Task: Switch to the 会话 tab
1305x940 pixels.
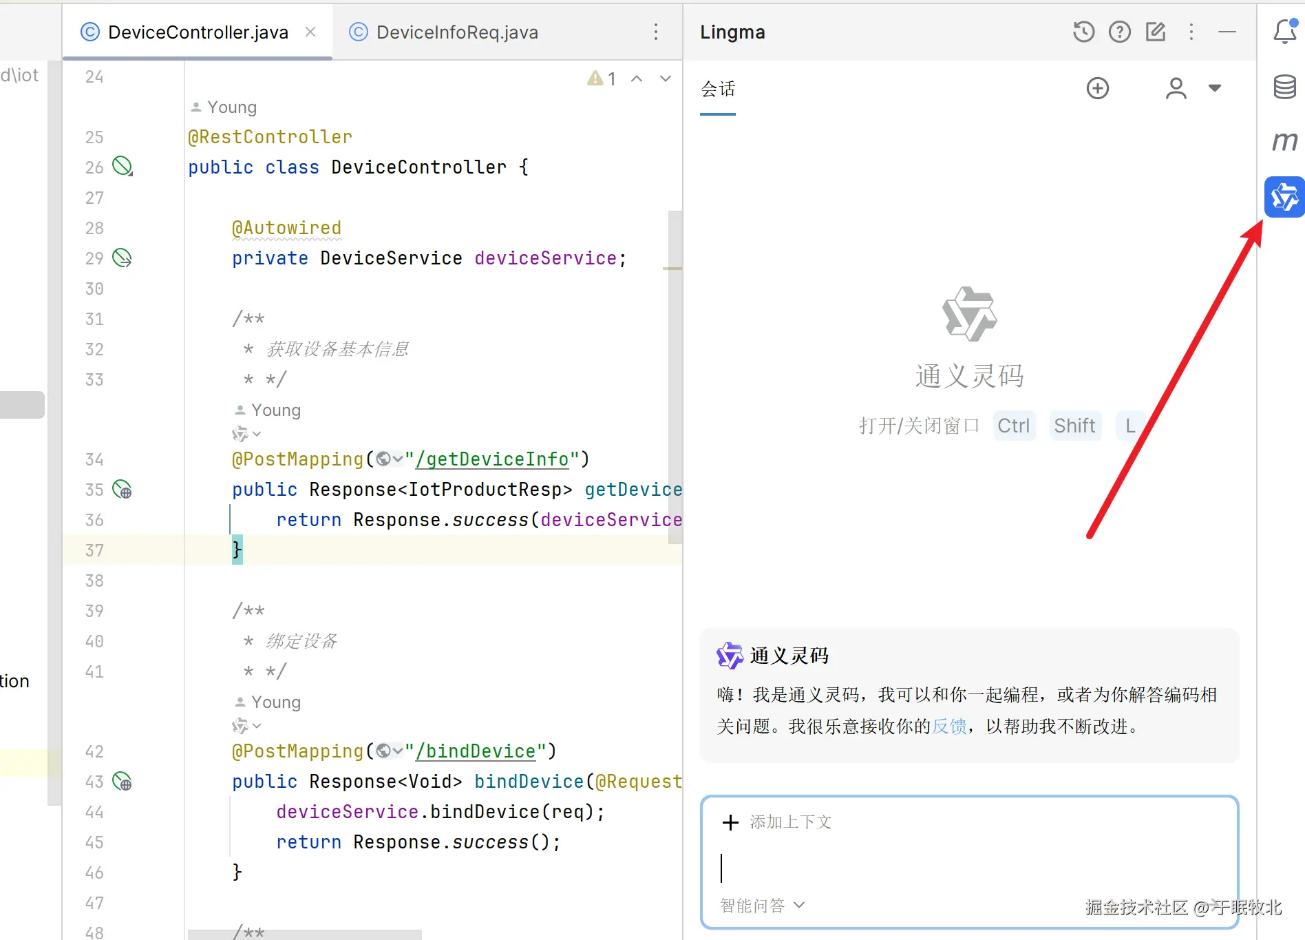Action: [x=718, y=89]
